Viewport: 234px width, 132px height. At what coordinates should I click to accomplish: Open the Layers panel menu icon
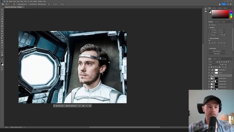(x=233, y=59)
